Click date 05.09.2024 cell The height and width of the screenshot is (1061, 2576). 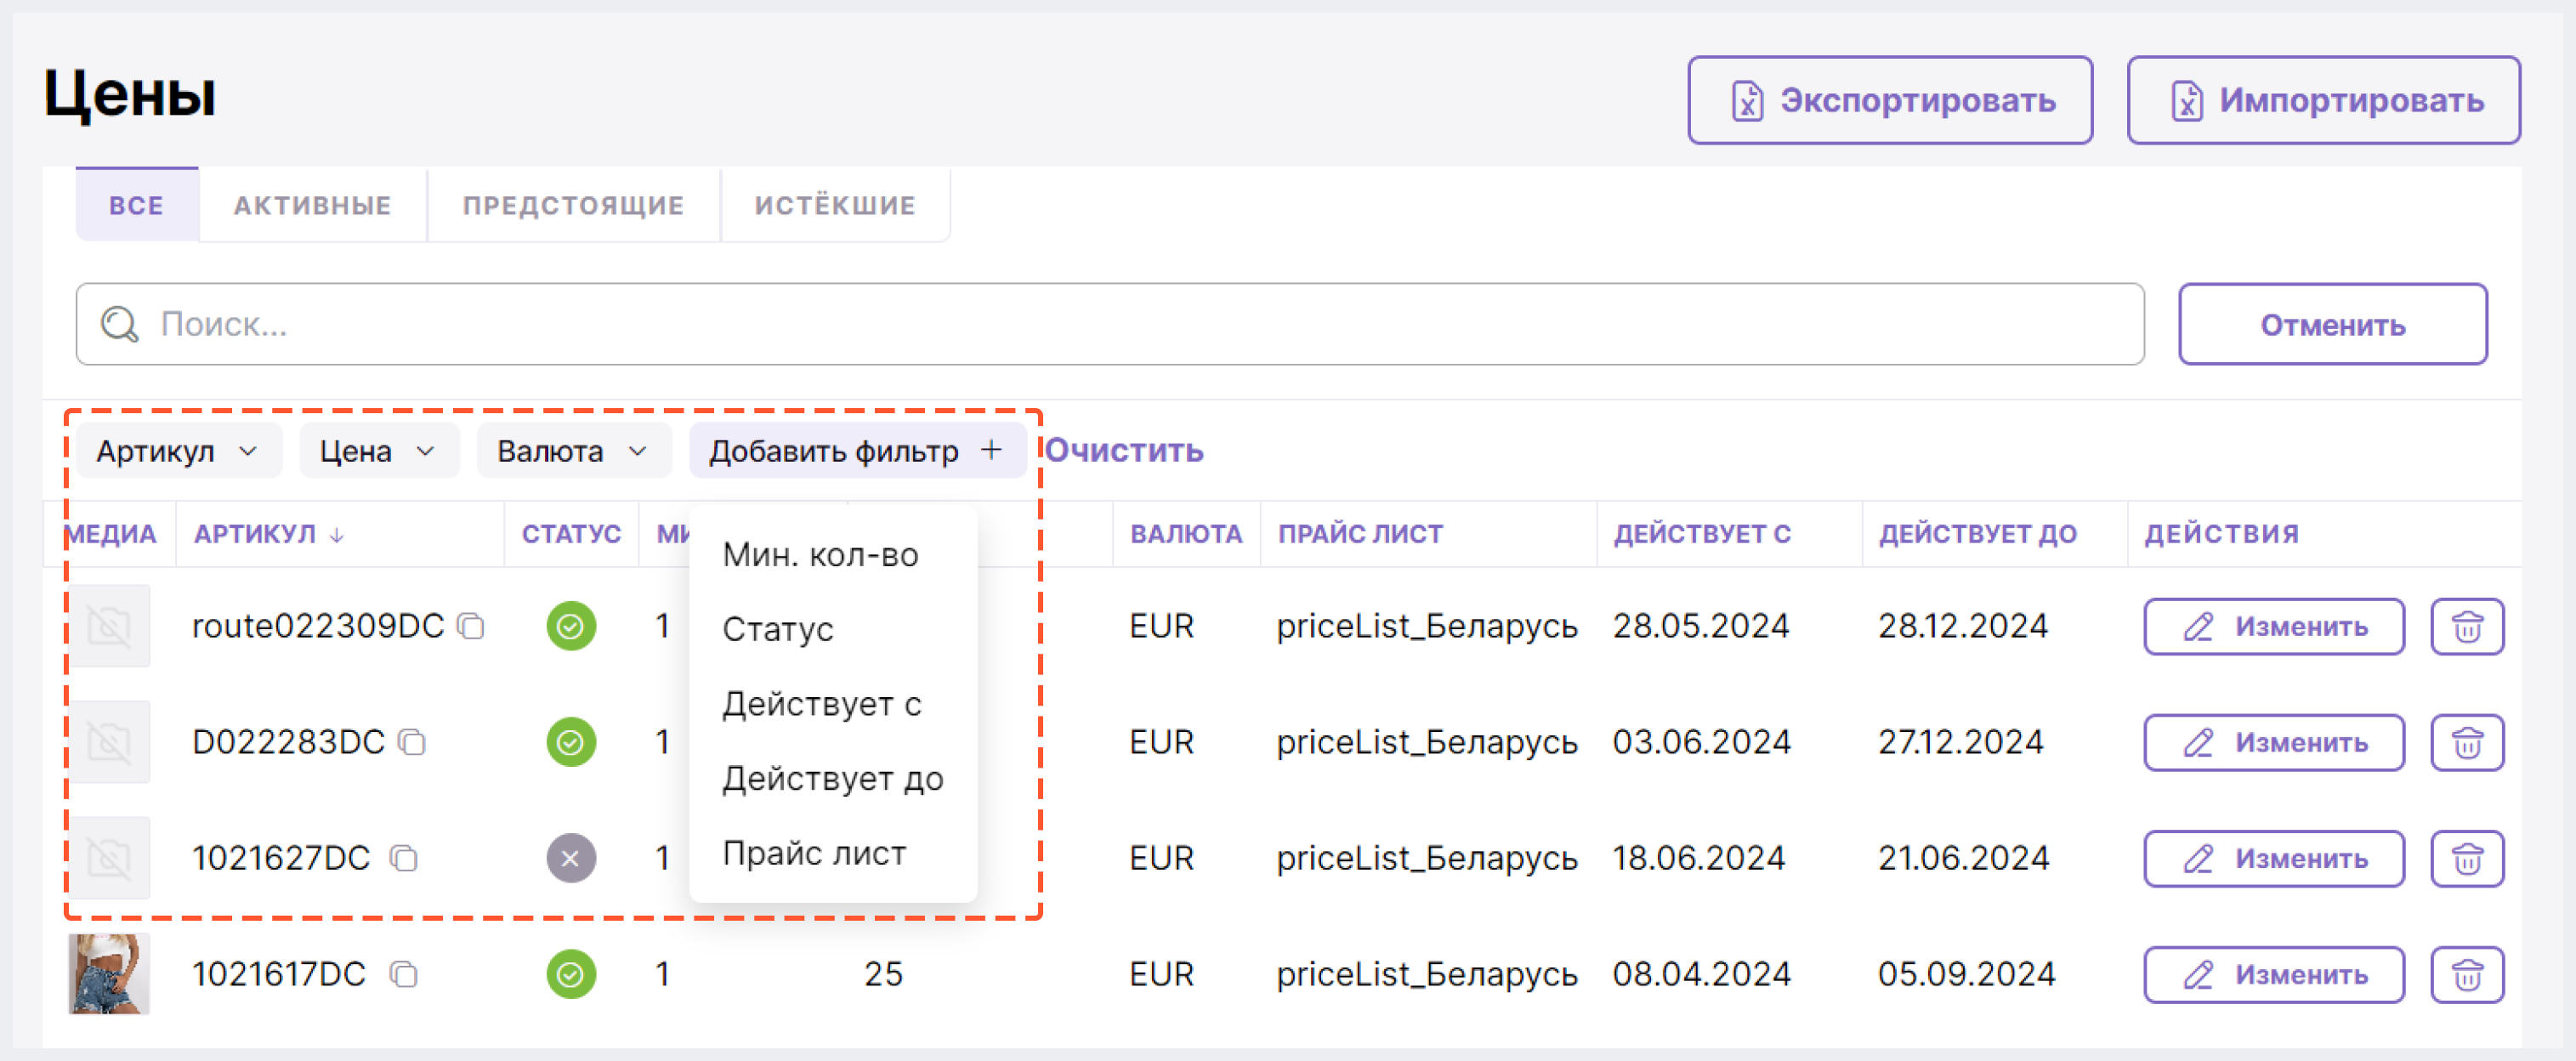1966,974
